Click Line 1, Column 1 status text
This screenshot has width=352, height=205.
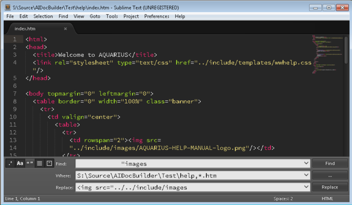pos(23,198)
